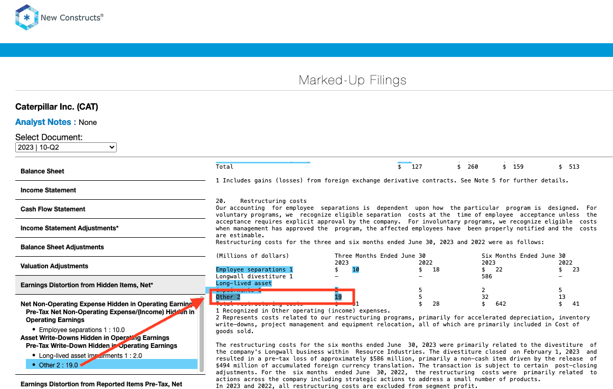
Task: Click the 'Six Months Ended June 30' column header
Action: click(x=523, y=256)
